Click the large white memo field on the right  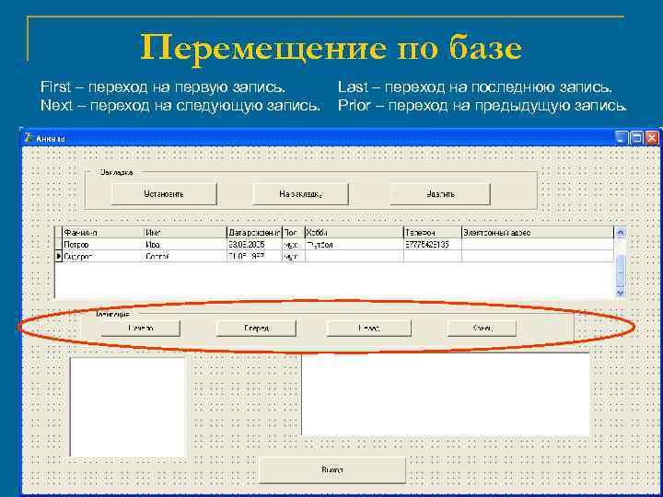pos(446,394)
